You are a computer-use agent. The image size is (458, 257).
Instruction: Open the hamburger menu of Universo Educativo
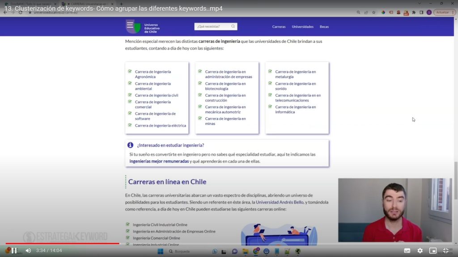130,25
